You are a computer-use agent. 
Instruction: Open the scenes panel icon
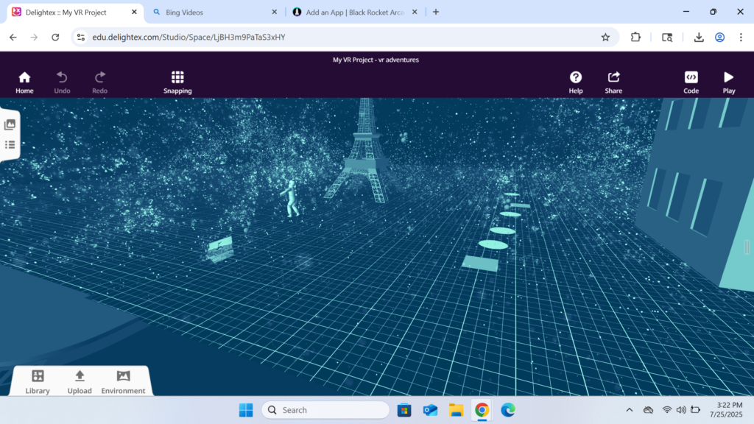click(x=10, y=124)
